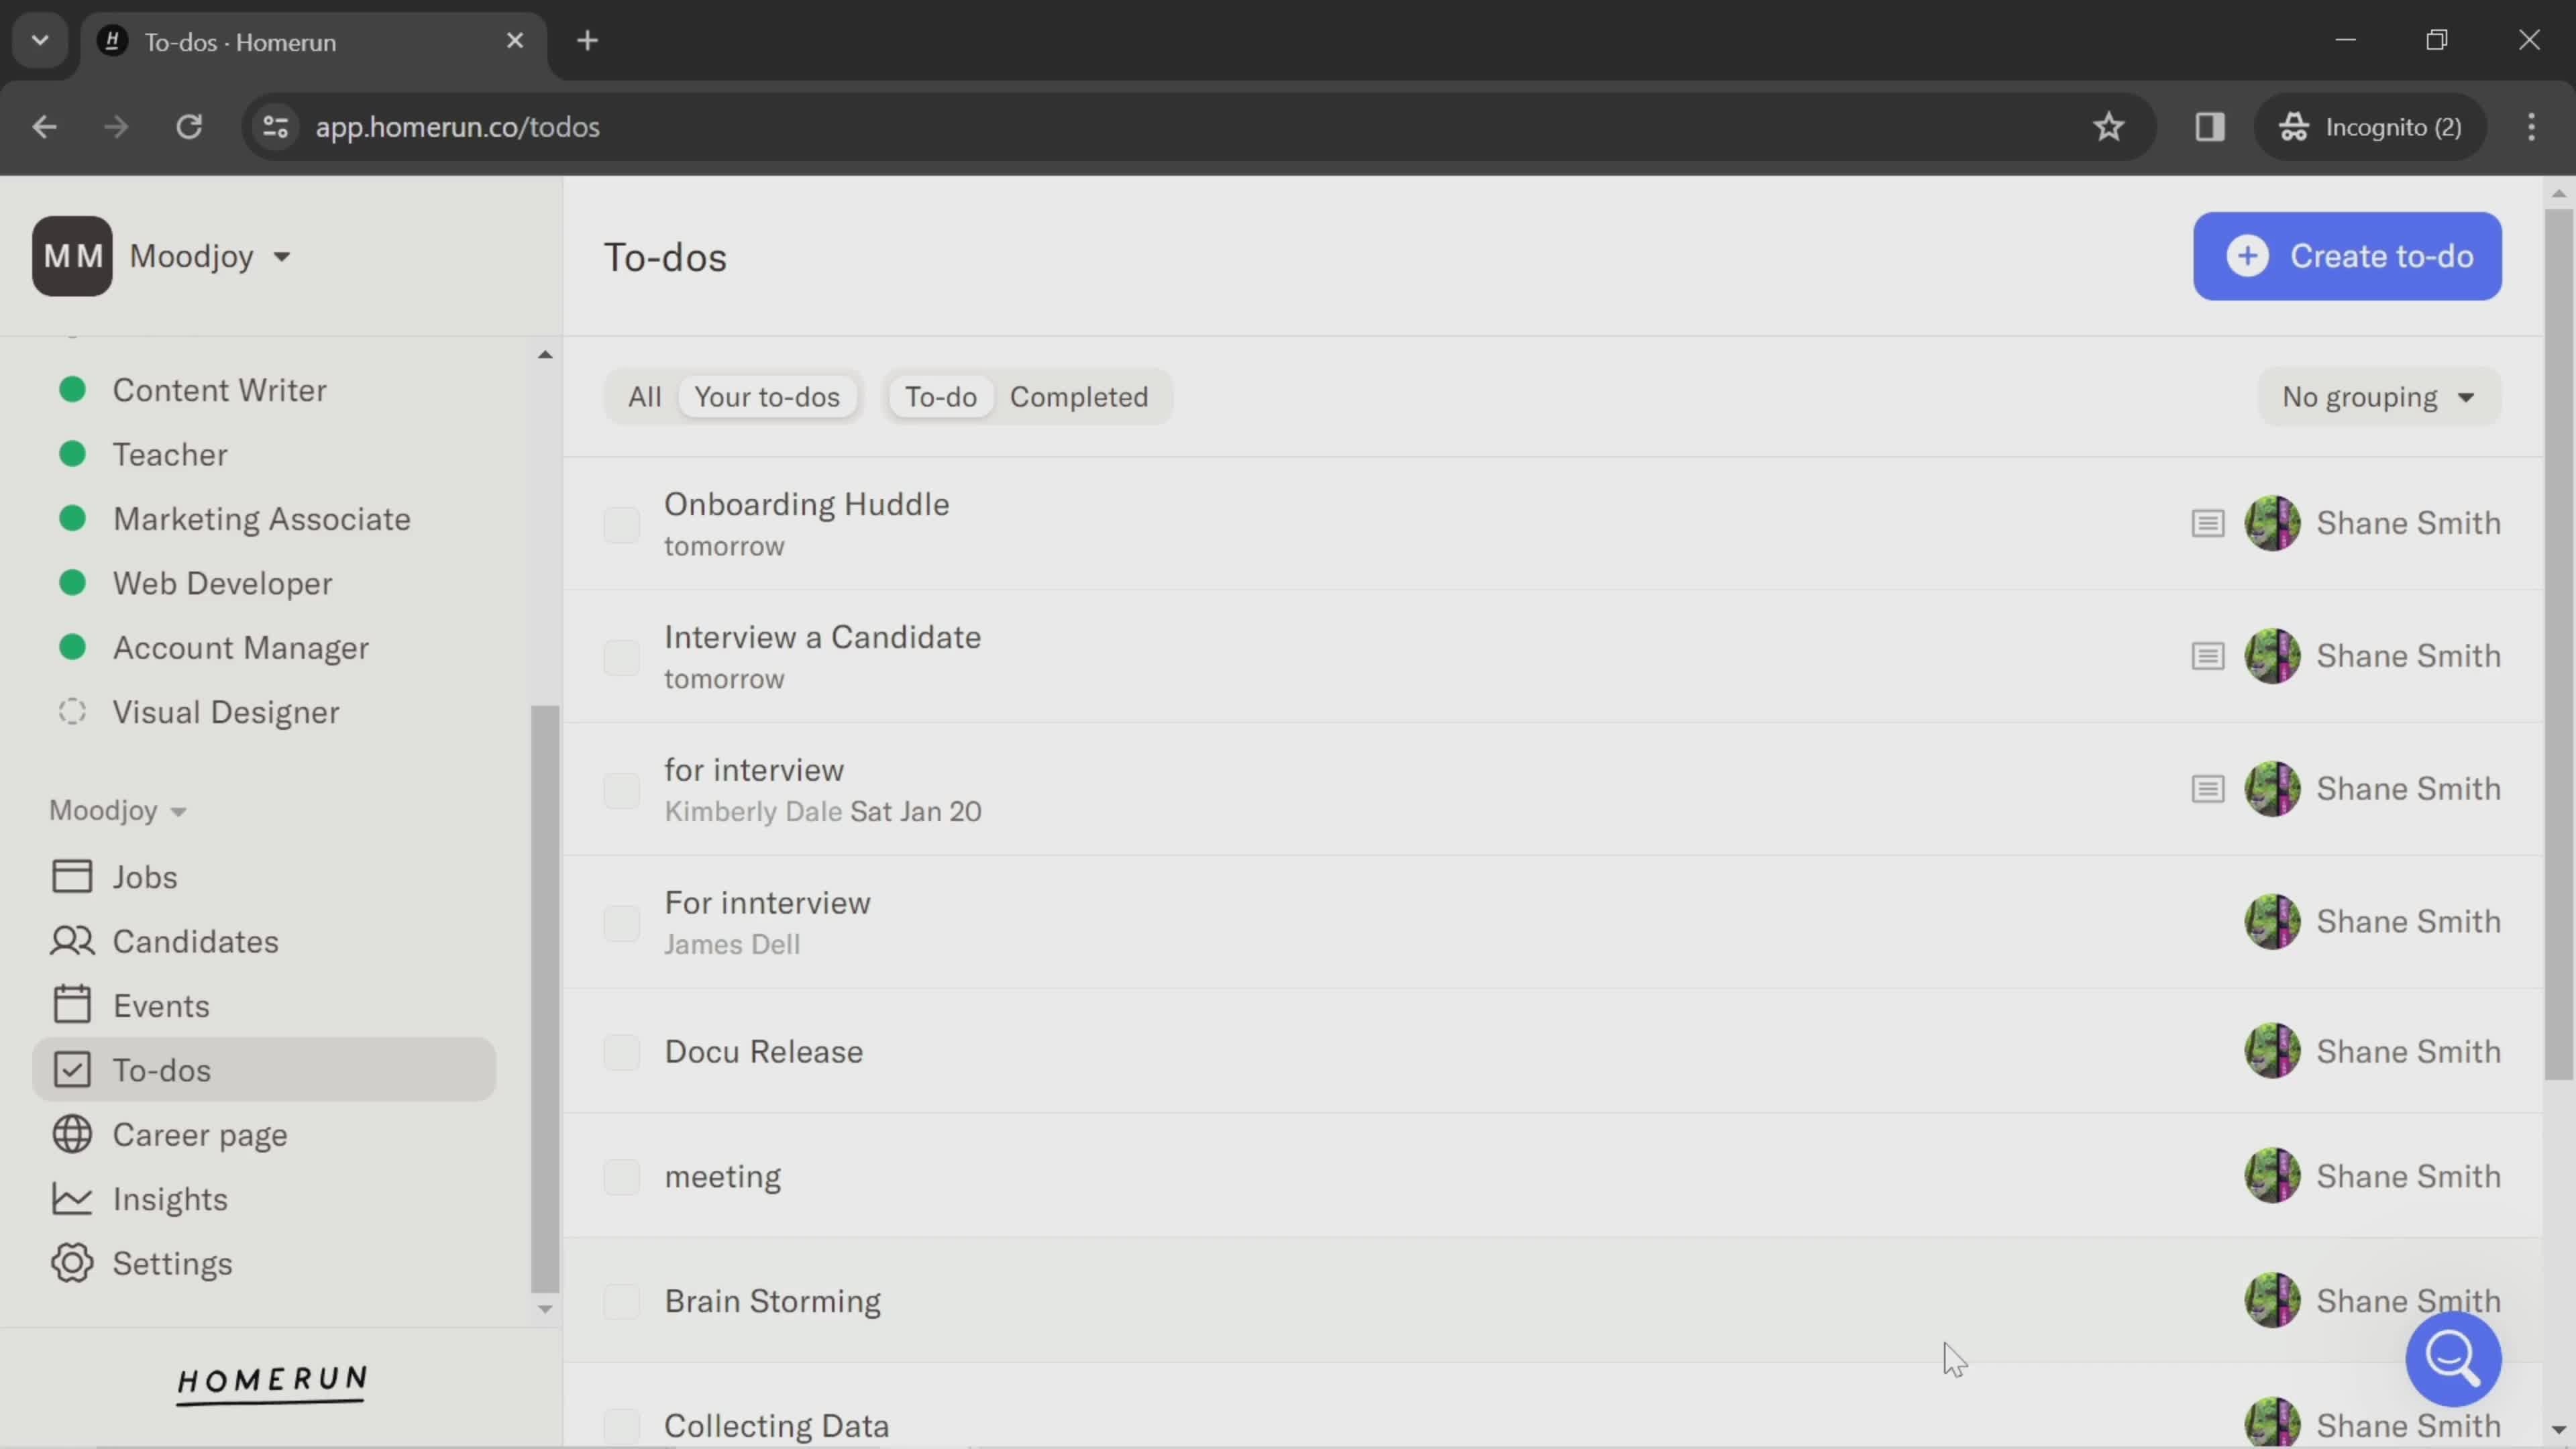Expand the Moodjoy sidebar section dropdown
The width and height of the screenshot is (2576, 1449).
pyautogui.click(x=118, y=810)
